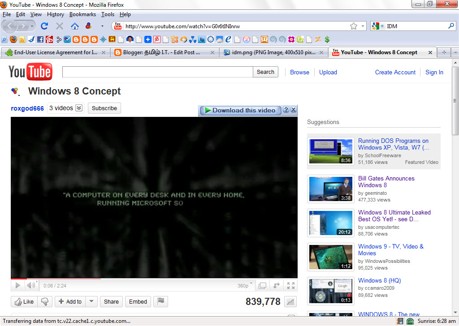
Task: Click the search magnifier in IDM search box
Action: pyautogui.click(x=451, y=26)
